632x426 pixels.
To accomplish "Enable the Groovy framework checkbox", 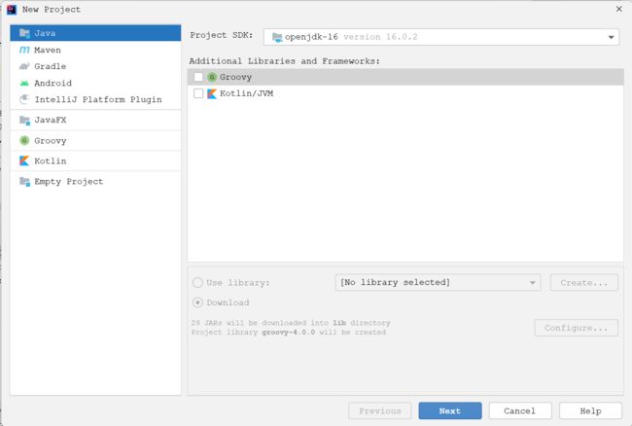I will (198, 77).
